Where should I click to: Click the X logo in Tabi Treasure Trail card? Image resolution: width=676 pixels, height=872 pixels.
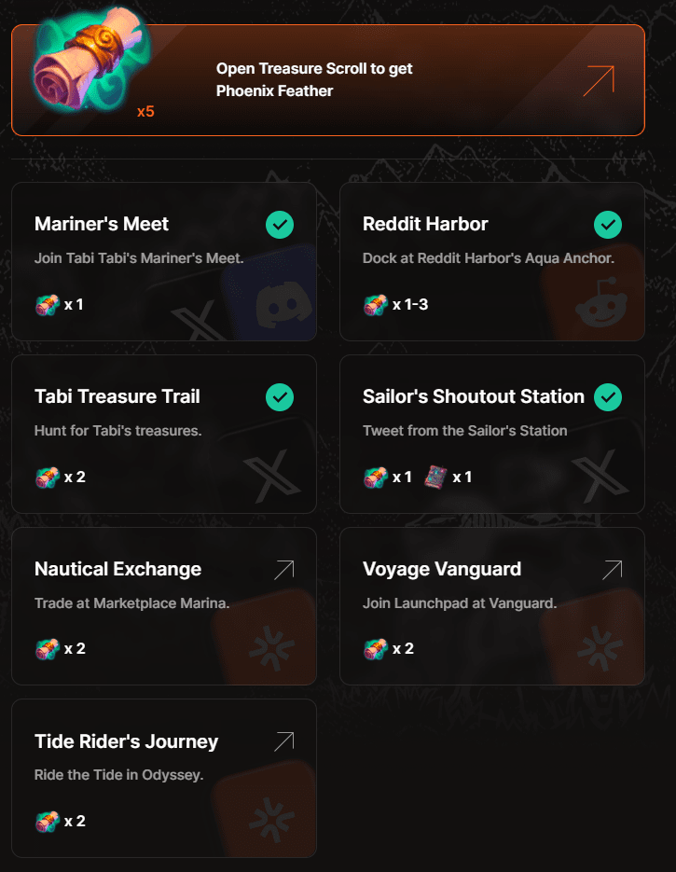(x=271, y=474)
